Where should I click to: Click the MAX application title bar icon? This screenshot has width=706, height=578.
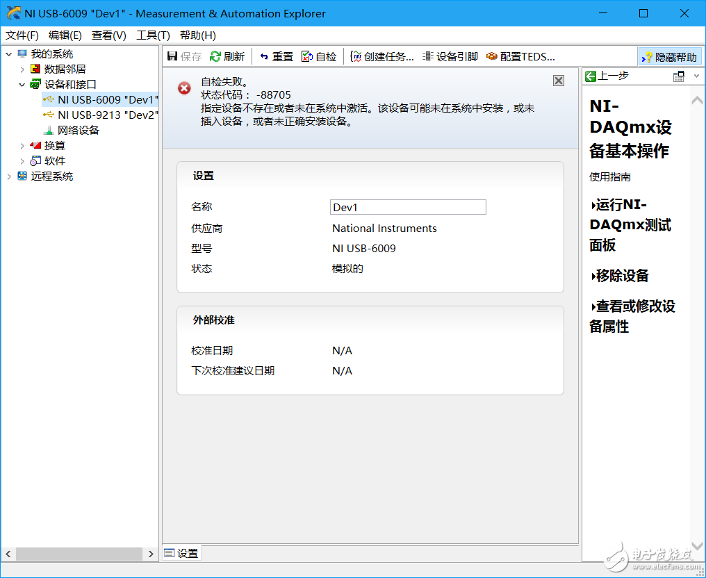[13, 13]
